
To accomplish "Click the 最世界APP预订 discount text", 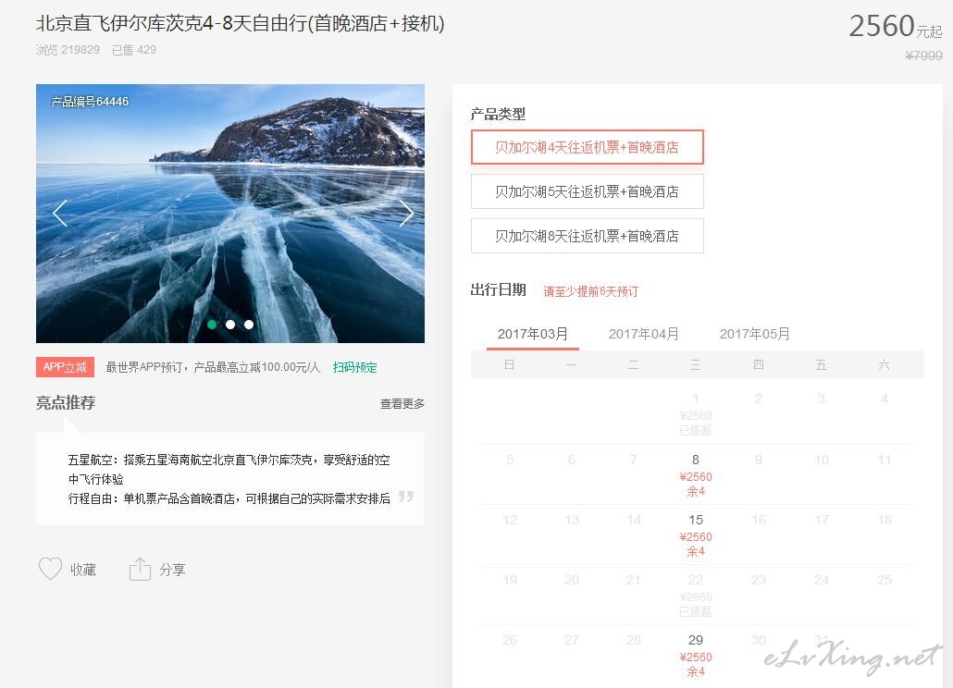I will pyautogui.click(x=213, y=367).
